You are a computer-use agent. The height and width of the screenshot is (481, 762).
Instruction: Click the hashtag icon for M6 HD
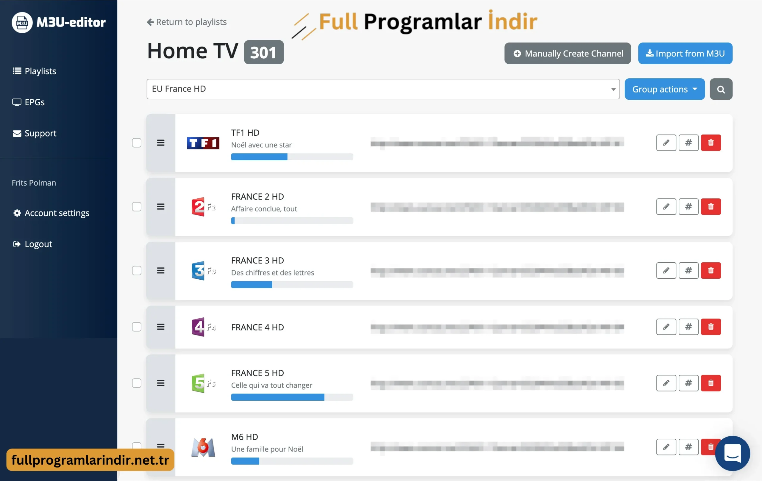point(688,447)
